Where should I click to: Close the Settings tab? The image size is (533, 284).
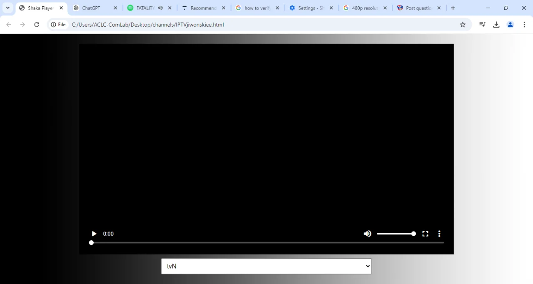(331, 8)
